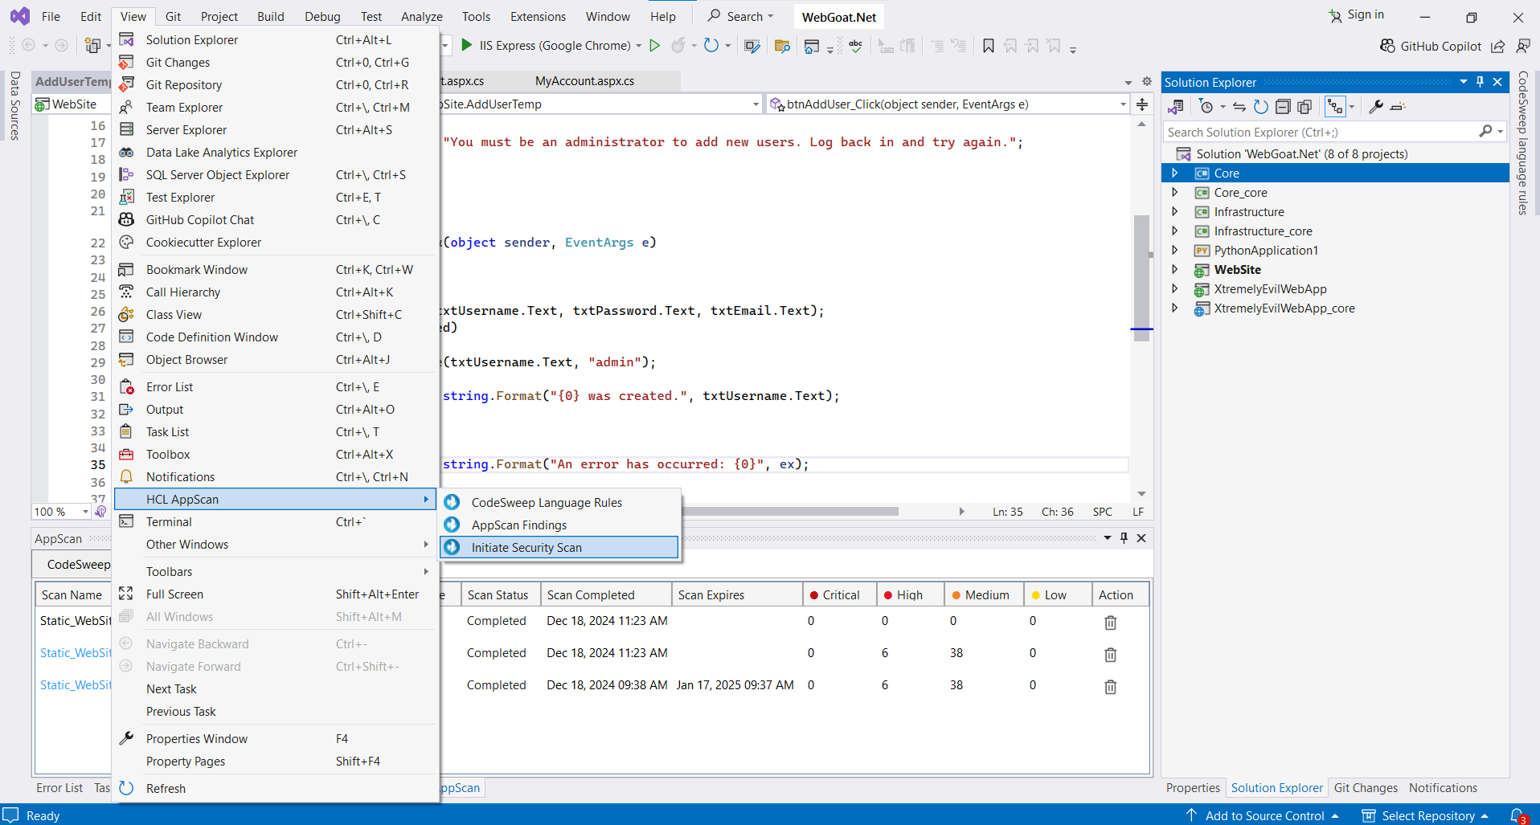The width and height of the screenshot is (1540, 825).
Task: Open Toolbox from View menu
Action: tap(276, 455)
